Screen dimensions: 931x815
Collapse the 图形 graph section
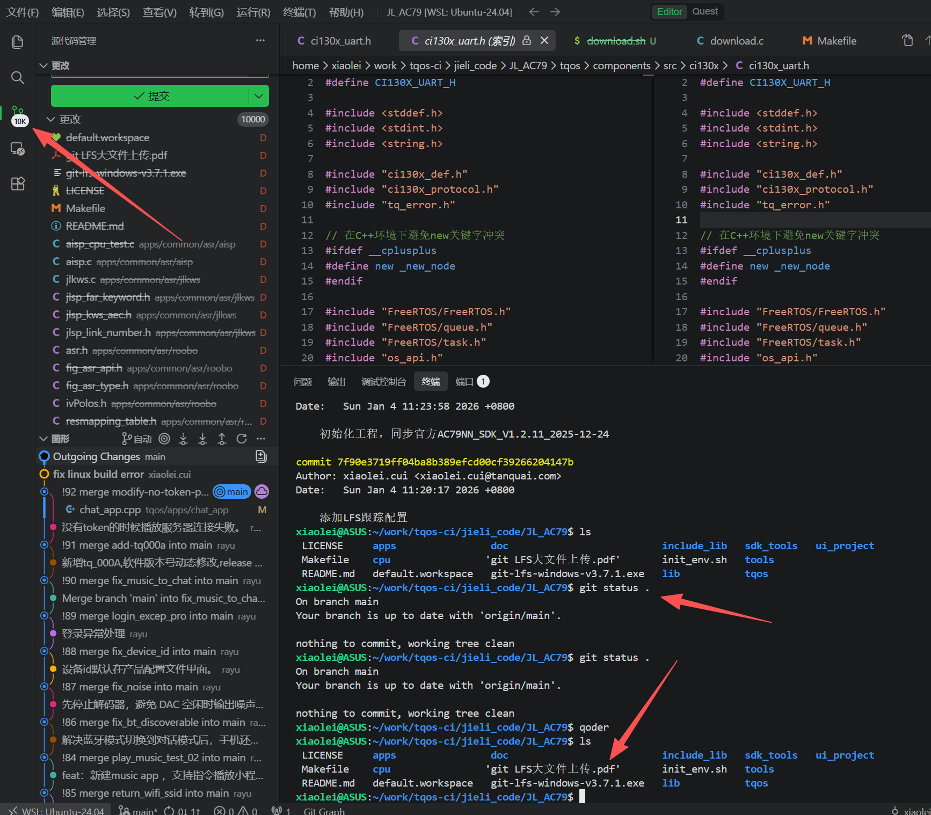click(x=43, y=439)
